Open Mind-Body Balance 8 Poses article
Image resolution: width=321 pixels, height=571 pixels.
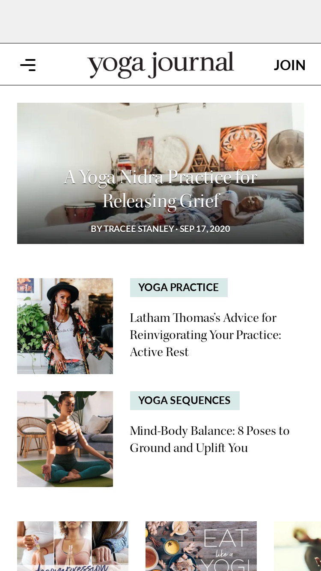(x=210, y=439)
